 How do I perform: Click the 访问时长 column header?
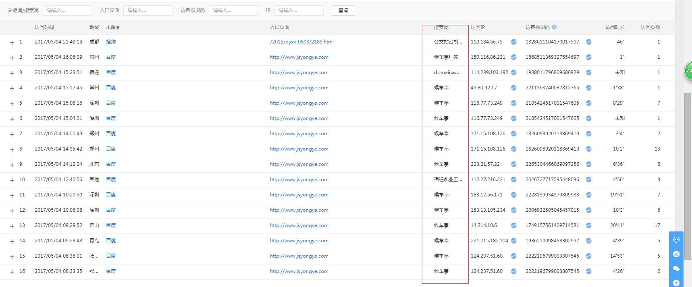pyautogui.click(x=615, y=27)
